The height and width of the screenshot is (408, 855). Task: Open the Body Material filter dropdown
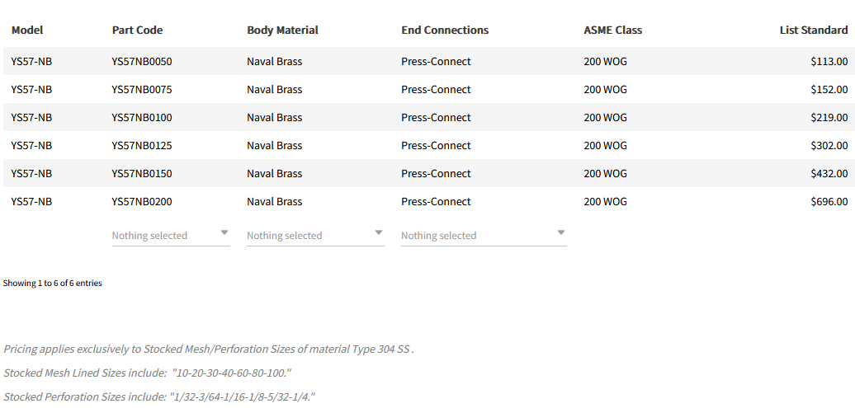pos(315,236)
